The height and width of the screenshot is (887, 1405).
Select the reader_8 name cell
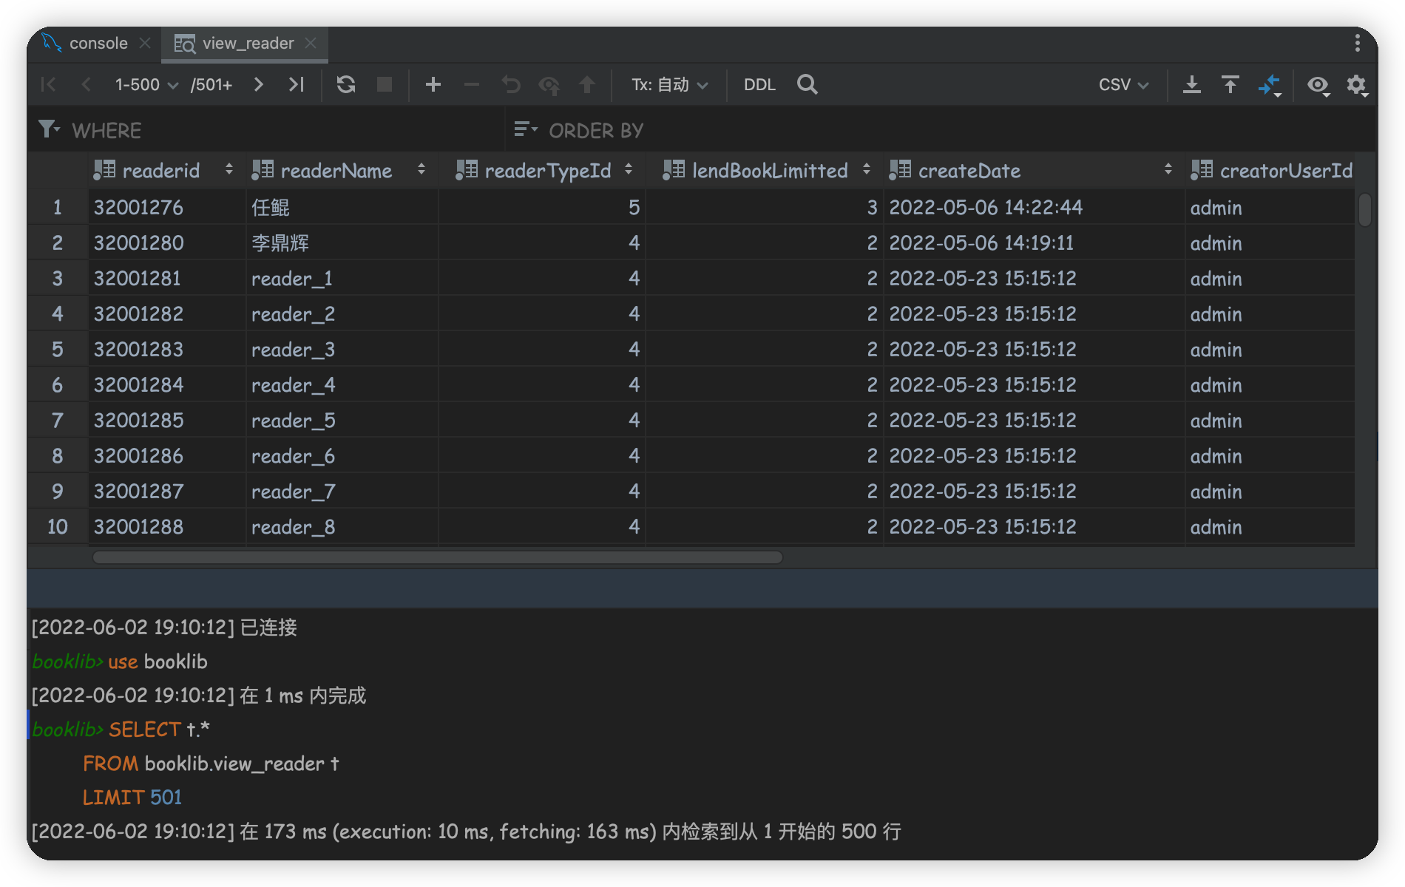pyautogui.click(x=342, y=527)
